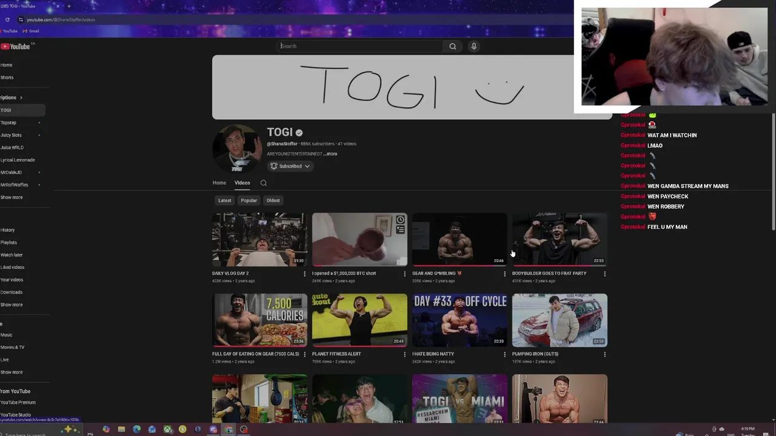
Task: Click the YouTube logo in the header
Action: click(15, 47)
